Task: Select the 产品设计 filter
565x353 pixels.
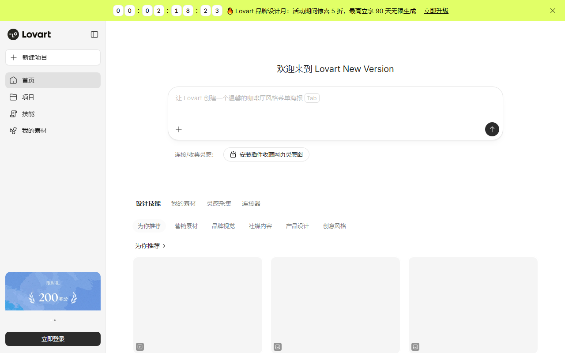Action: (x=298, y=226)
